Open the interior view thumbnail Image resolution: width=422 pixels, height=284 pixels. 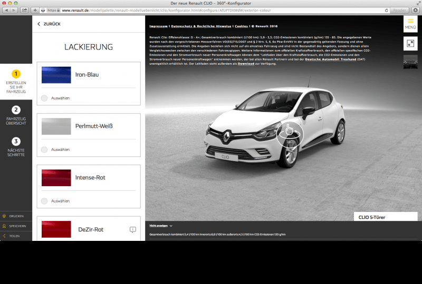tap(410, 62)
